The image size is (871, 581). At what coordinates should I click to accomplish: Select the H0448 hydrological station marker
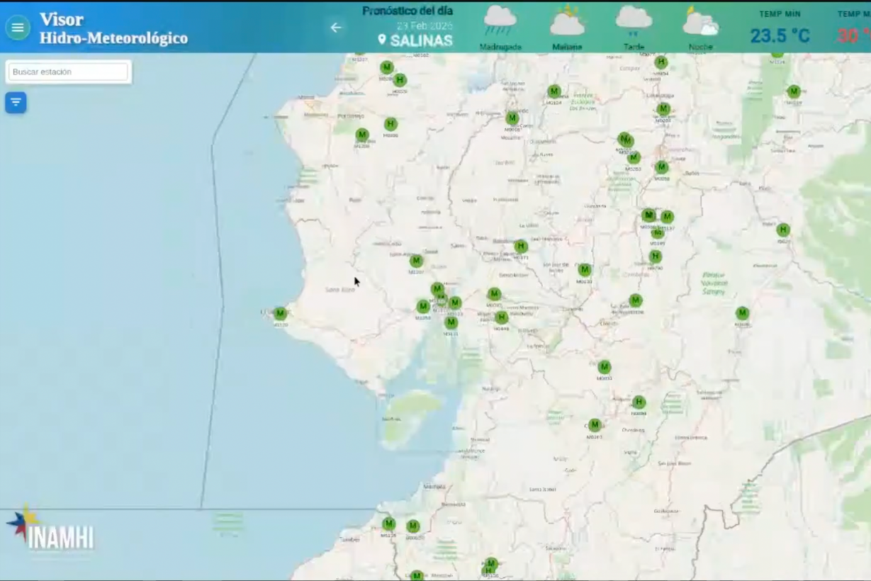(x=502, y=317)
